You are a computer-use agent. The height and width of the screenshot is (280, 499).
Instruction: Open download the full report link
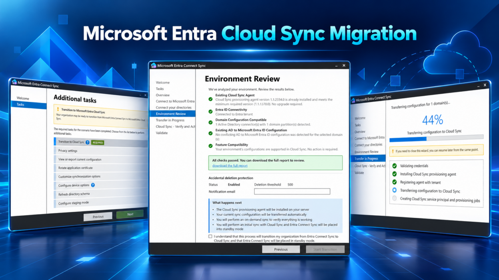230,166
